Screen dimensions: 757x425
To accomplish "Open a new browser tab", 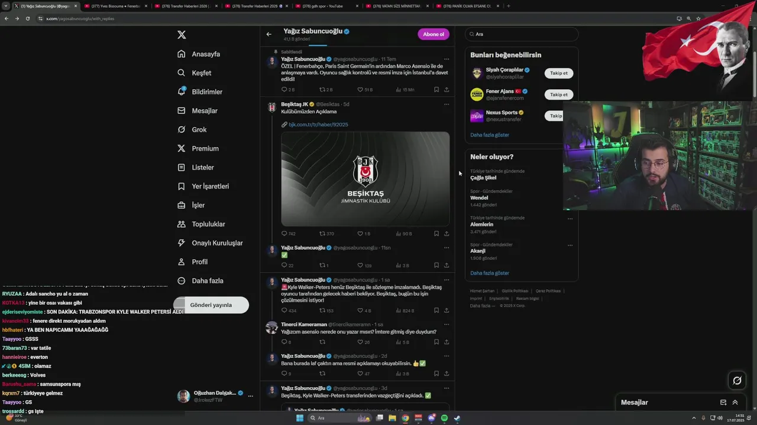I will pyautogui.click(x=509, y=6).
